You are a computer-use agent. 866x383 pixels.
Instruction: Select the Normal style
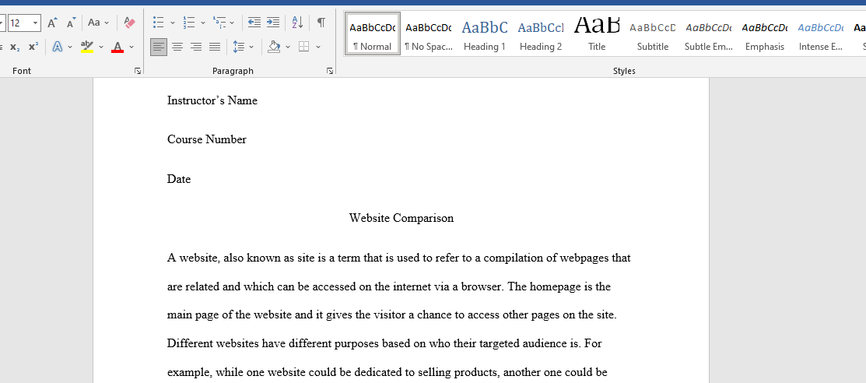point(373,34)
